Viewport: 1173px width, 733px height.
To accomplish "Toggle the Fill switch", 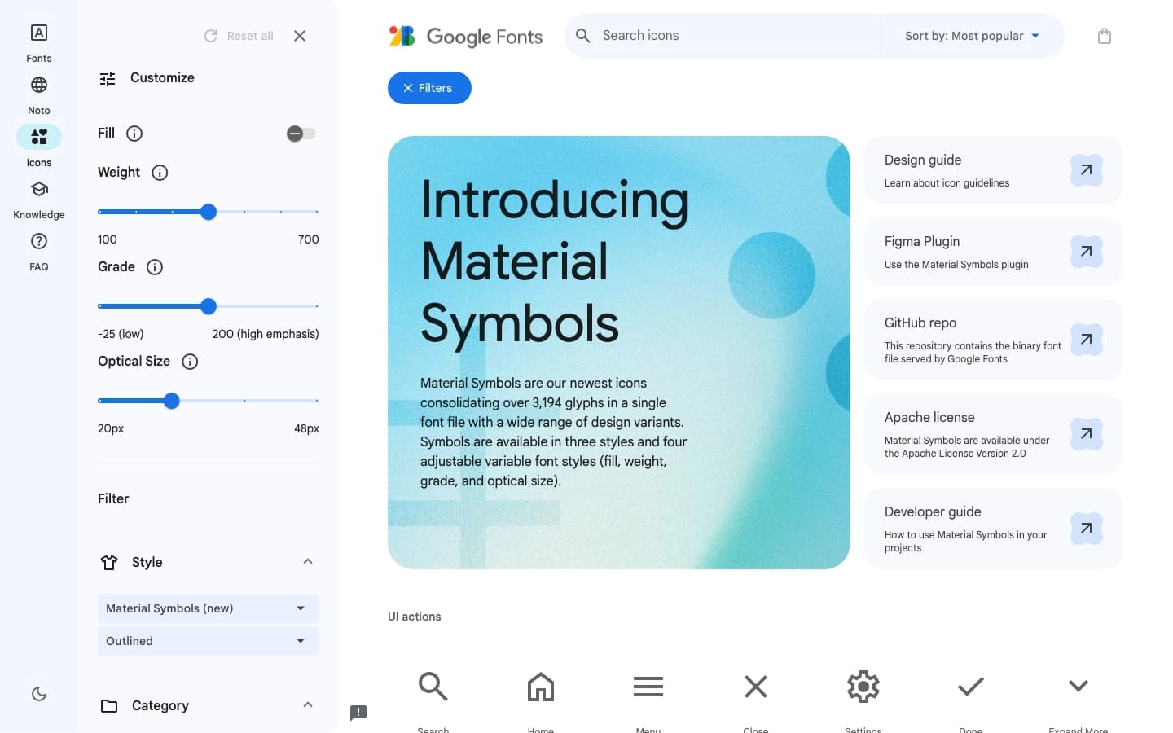I will click(301, 134).
